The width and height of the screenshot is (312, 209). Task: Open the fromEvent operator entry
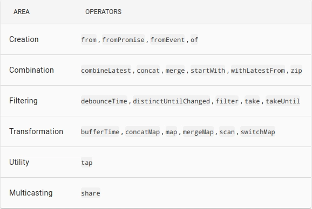coord(167,39)
